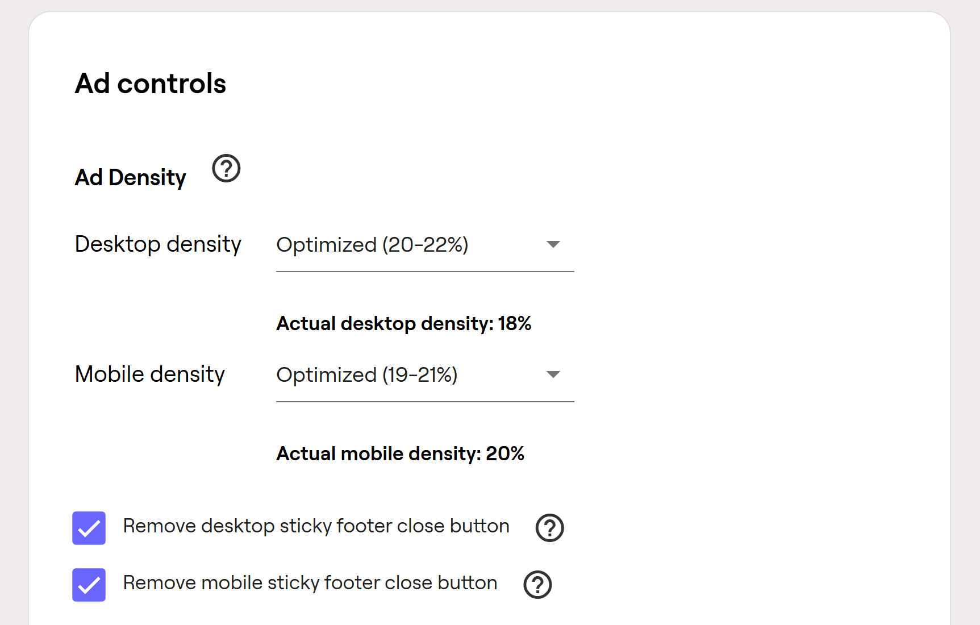This screenshot has height=625, width=980.
Task: Select the Ad Density section title
Action: tap(131, 178)
